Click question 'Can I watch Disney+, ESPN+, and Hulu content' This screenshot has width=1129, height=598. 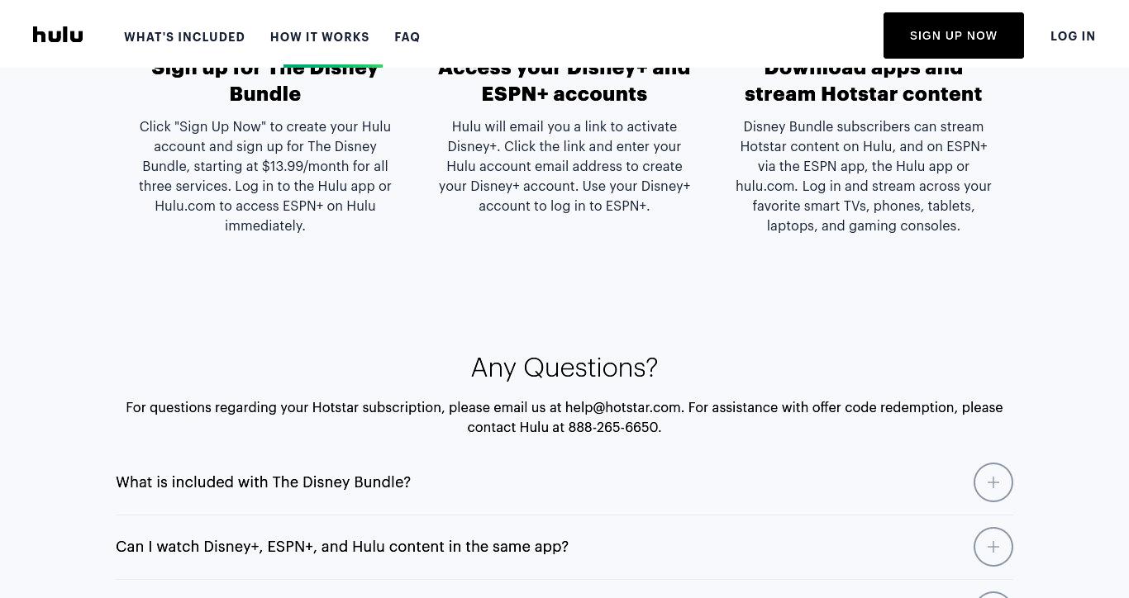pyautogui.click(x=342, y=547)
